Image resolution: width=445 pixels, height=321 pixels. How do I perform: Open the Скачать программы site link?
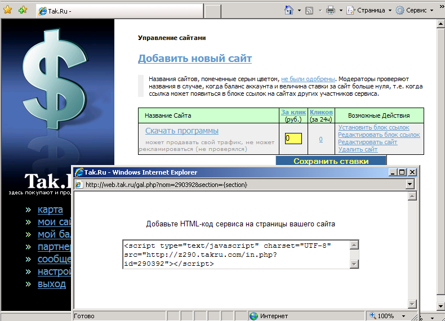pos(182,131)
